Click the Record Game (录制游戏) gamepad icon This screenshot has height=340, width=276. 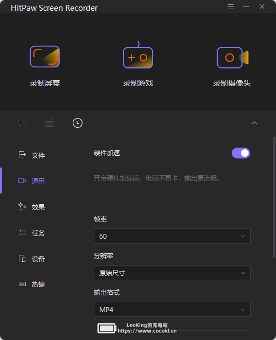[138, 55]
